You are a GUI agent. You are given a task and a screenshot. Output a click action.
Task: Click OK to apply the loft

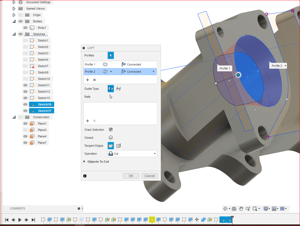click(131, 176)
